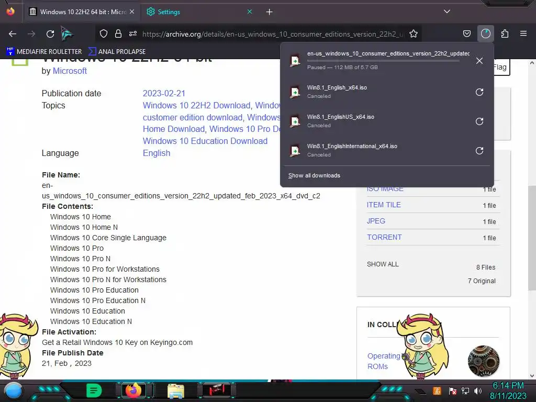
Task: Open the Start orb button
Action: (x=13, y=391)
